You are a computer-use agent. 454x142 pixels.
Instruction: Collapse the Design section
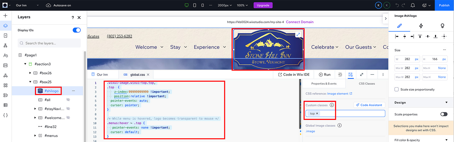coord(446,102)
